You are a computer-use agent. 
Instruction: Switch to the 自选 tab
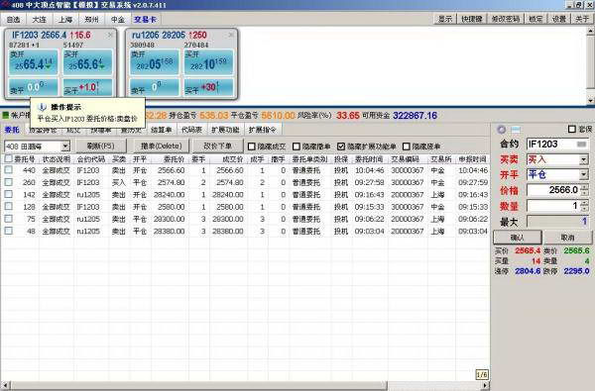(14, 19)
